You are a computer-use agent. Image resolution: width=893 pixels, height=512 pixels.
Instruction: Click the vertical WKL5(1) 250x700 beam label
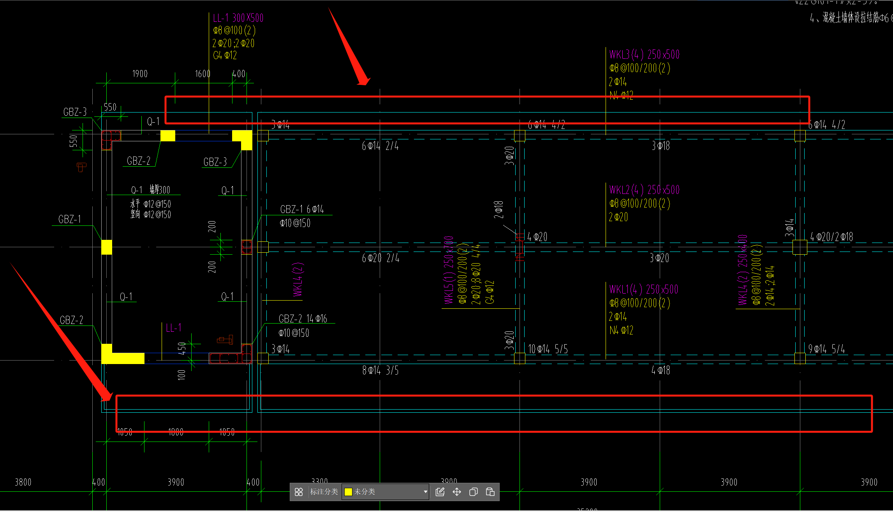click(449, 270)
